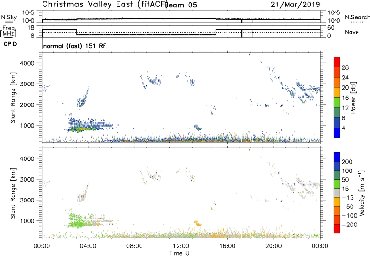Click the gray segment of the velocity color bar

(337, 193)
